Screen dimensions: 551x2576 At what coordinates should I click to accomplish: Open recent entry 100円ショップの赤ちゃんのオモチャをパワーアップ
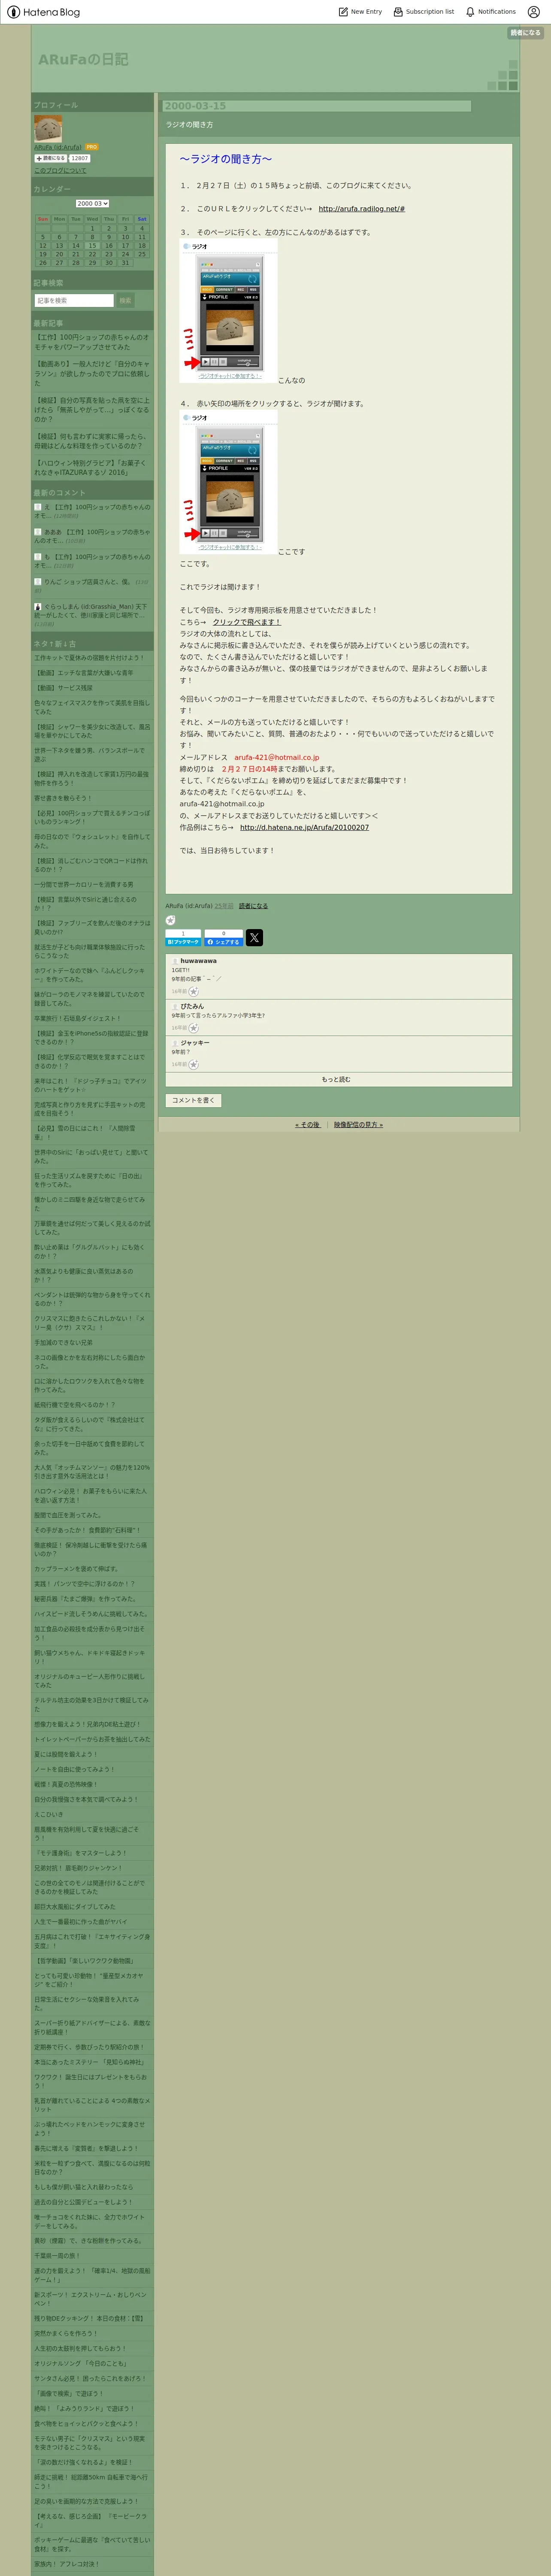(x=92, y=342)
